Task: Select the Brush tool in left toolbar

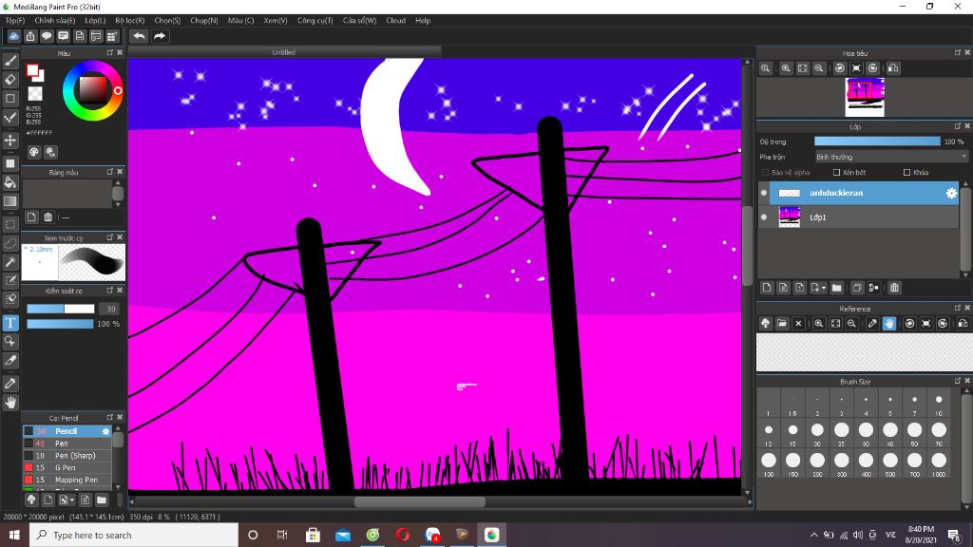Action: (x=10, y=61)
